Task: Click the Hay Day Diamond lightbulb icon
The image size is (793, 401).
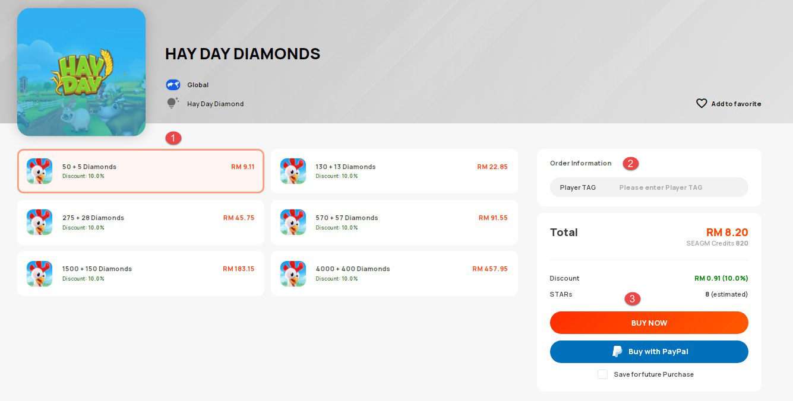Action: pos(172,103)
